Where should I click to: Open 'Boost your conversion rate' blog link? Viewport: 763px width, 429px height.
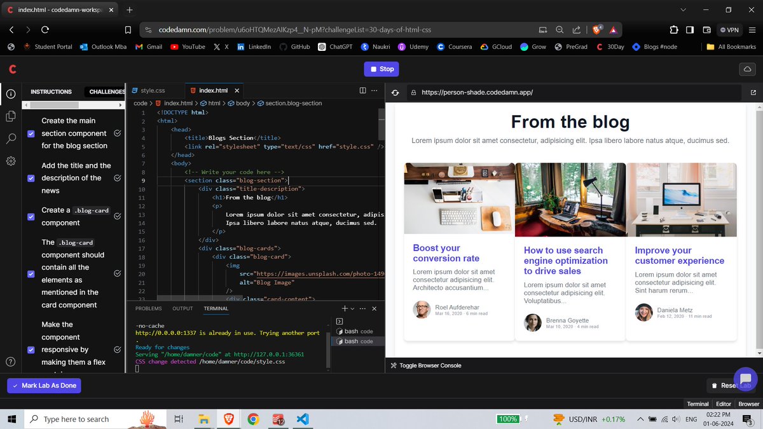[x=446, y=253]
